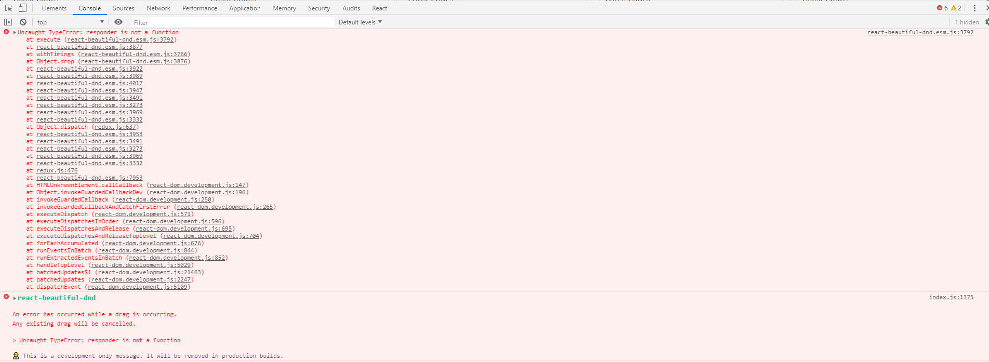Open react-beautiful-dnd.esm.js:3989 stack link
The height and width of the screenshot is (362, 989).
pos(89,76)
